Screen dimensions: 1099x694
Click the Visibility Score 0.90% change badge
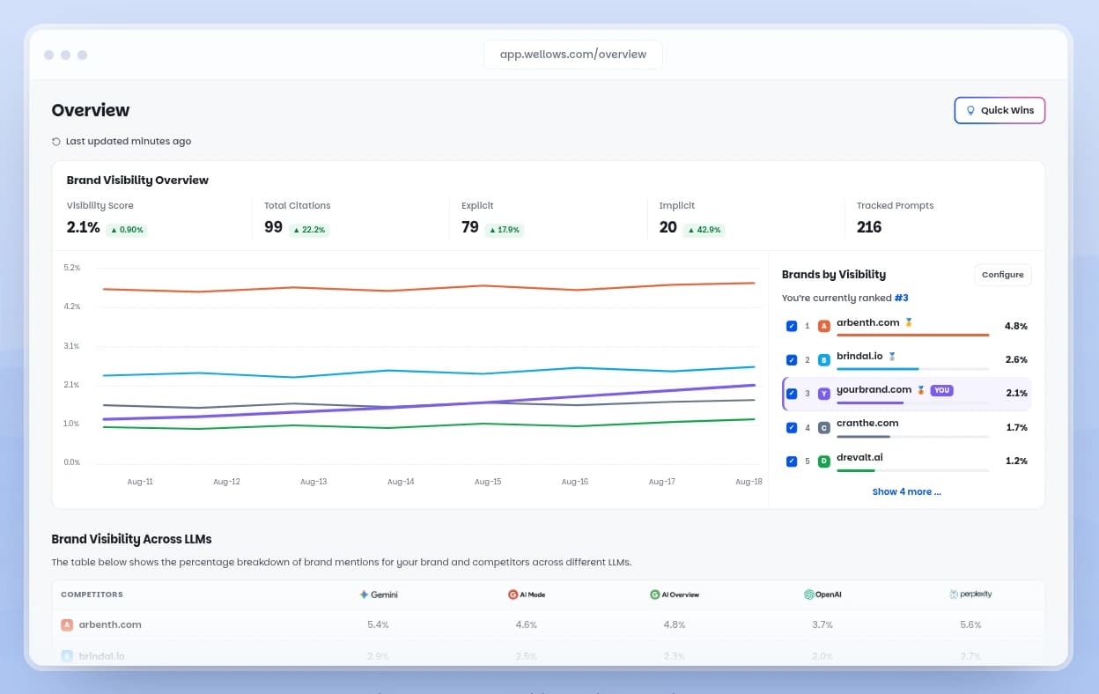coord(127,229)
